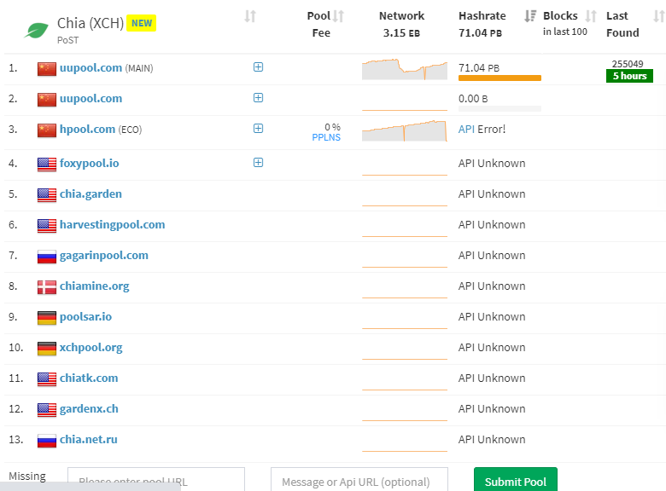Open hpool.com pool link

(x=87, y=130)
